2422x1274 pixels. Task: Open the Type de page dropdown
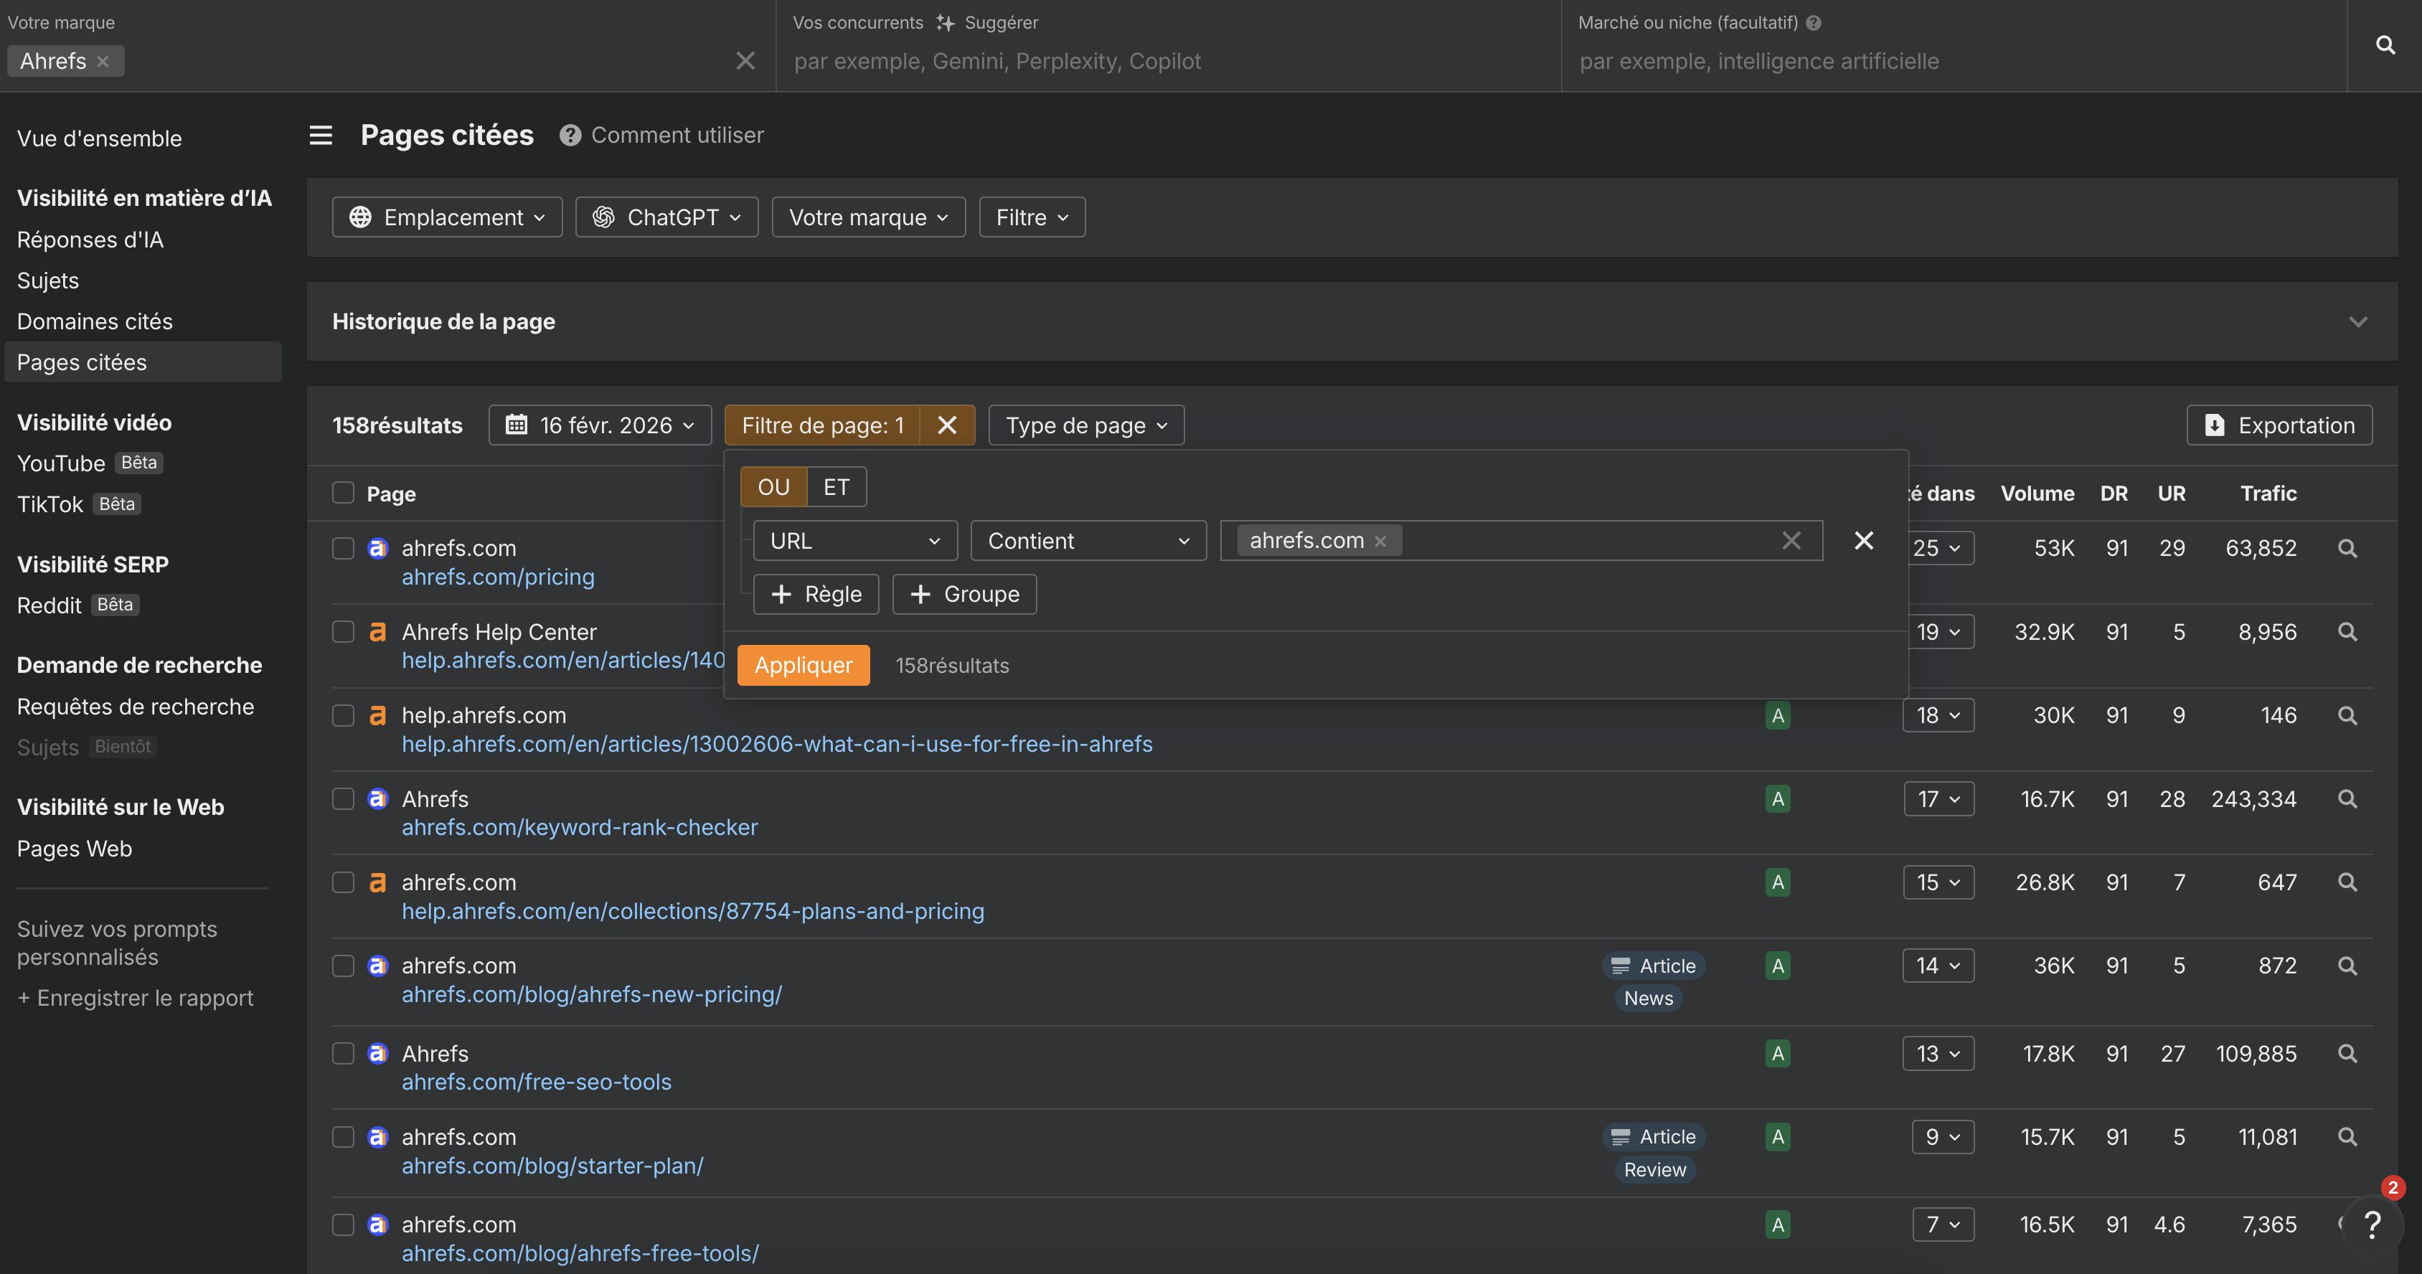click(x=1086, y=425)
